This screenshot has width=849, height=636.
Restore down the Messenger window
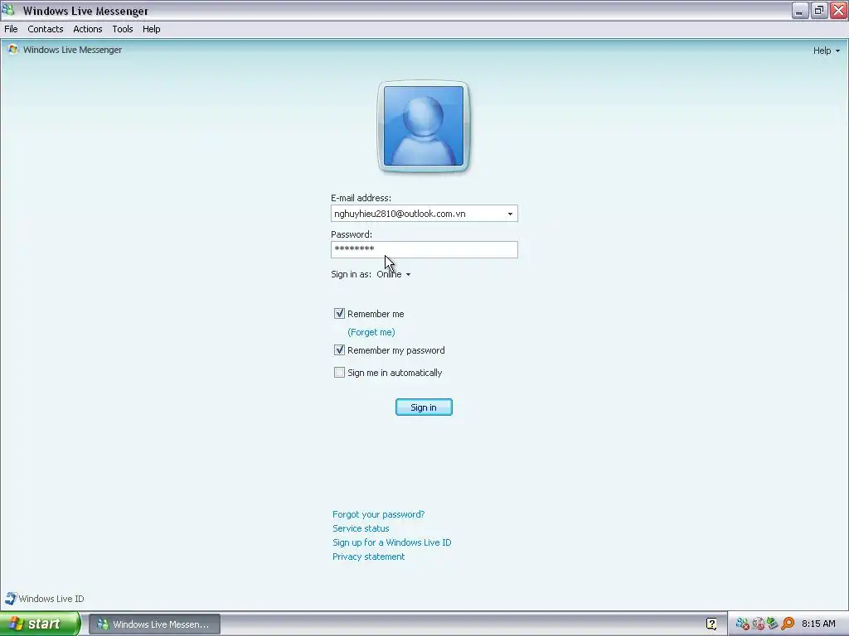pyautogui.click(x=819, y=10)
